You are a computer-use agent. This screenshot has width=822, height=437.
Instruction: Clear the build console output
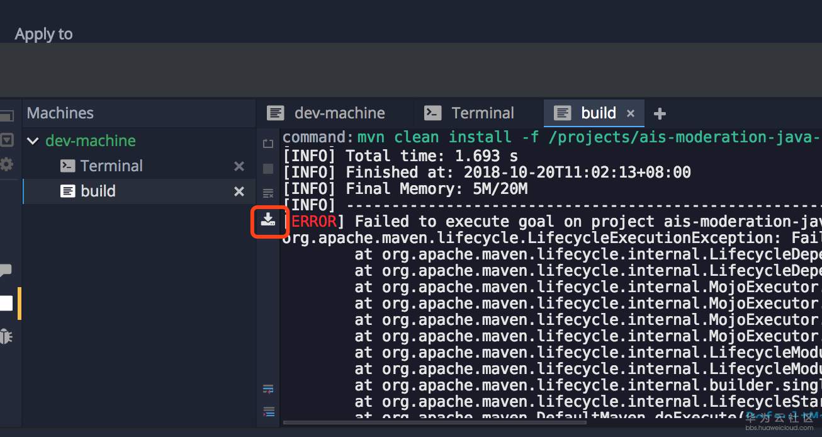click(x=268, y=193)
